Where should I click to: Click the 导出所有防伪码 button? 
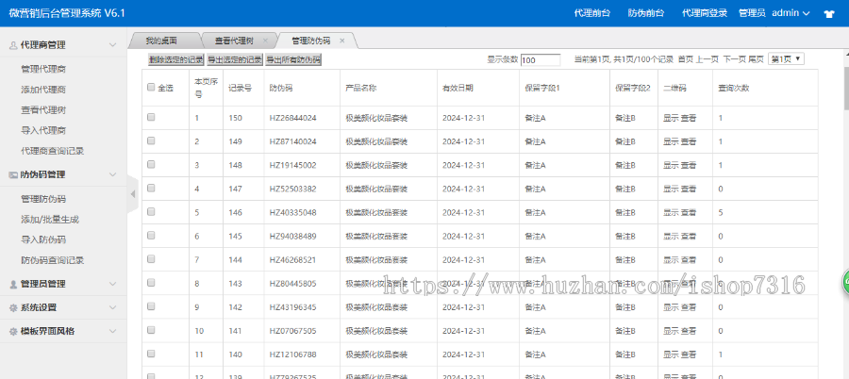293,59
